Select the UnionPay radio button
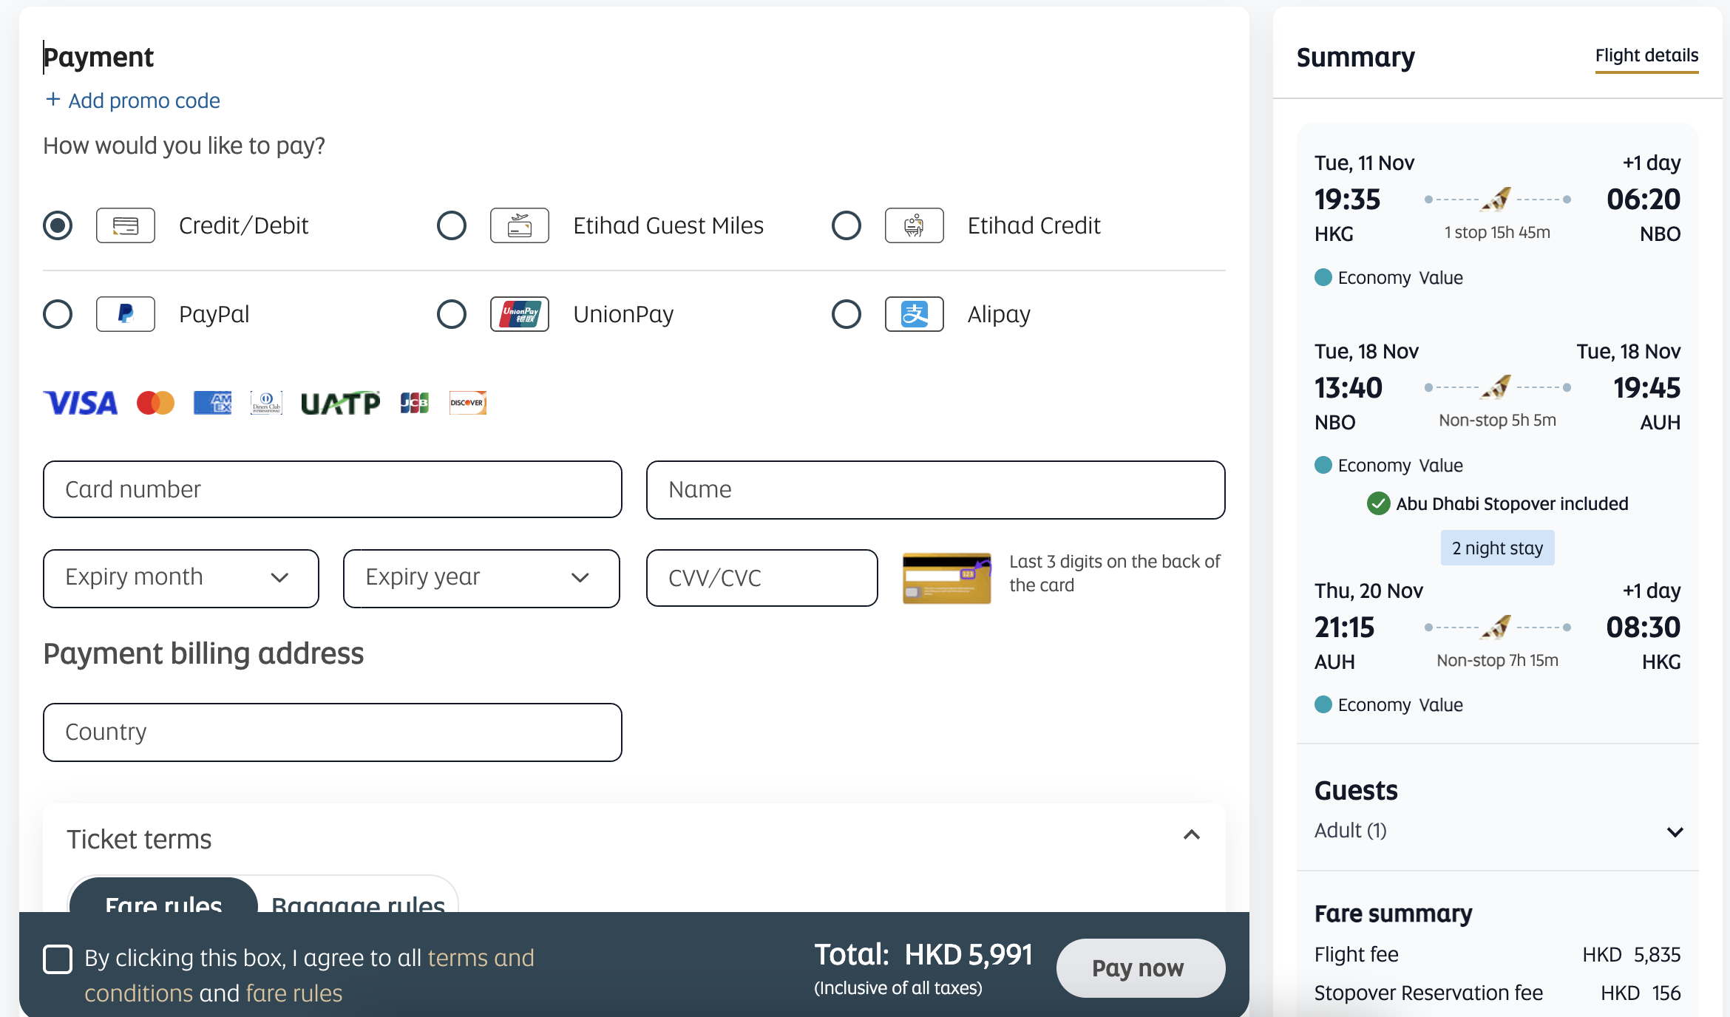 (452, 314)
